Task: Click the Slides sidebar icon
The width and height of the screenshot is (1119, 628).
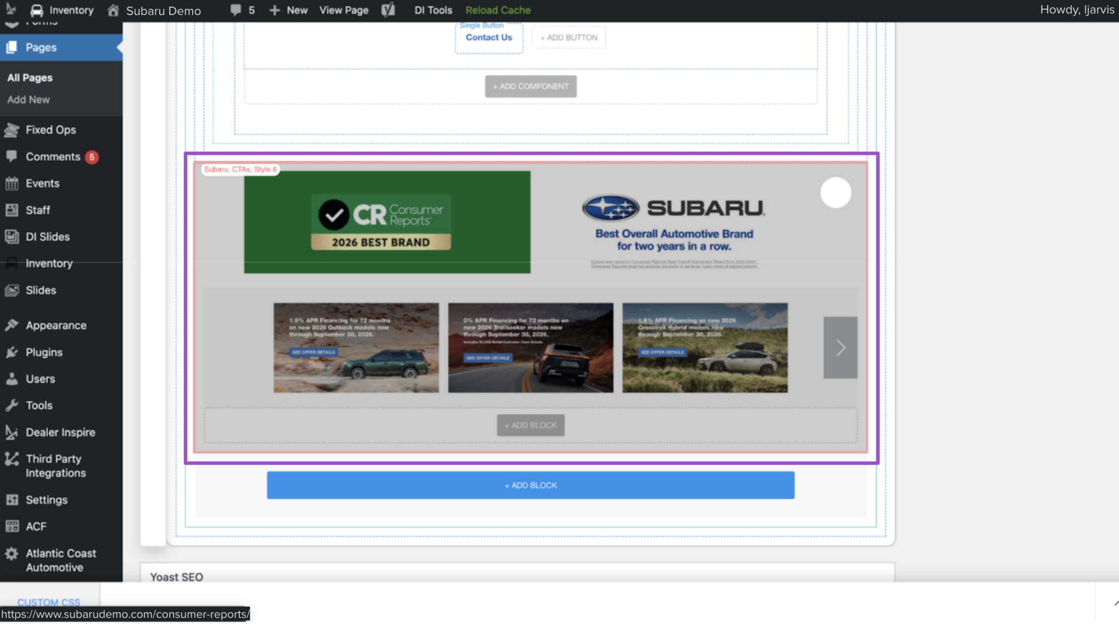Action: pyautogui.click(x=12, y=290)
